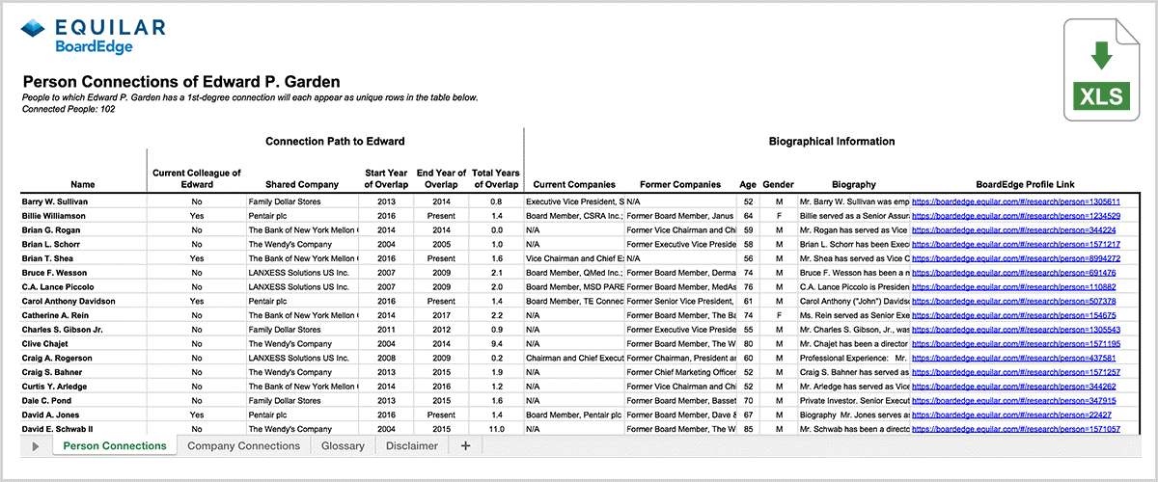Select the Carol Anthony Davidson name cell
Screen dimensions: 1158x482
[83, 301]
